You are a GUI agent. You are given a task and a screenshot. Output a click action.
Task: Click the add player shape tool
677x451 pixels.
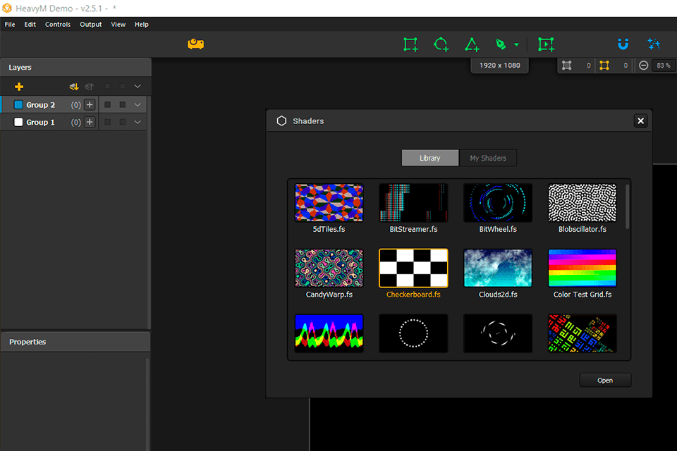pyautogui.click(x=546, y=44)
